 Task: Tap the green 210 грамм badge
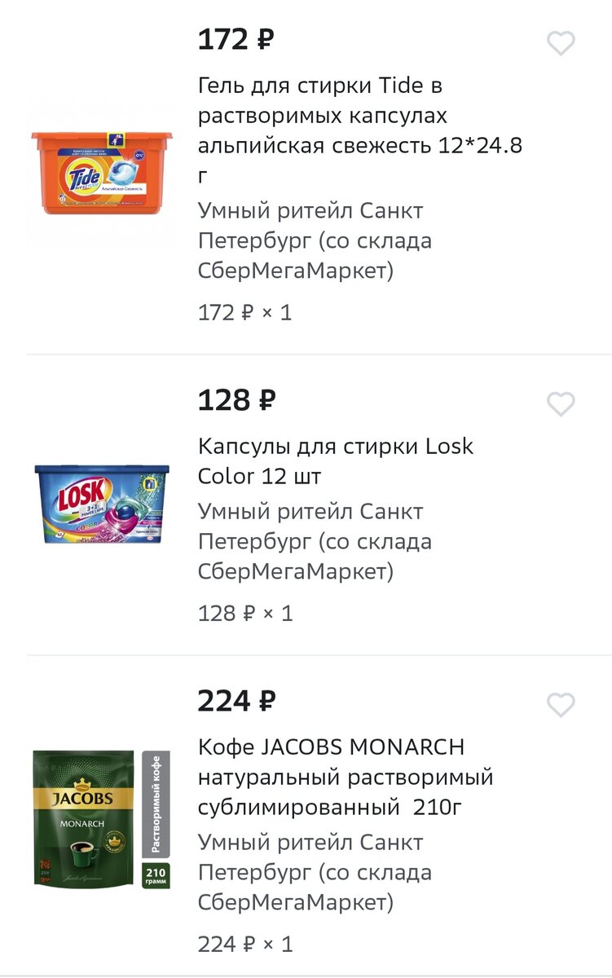click(x=156, y=875)
